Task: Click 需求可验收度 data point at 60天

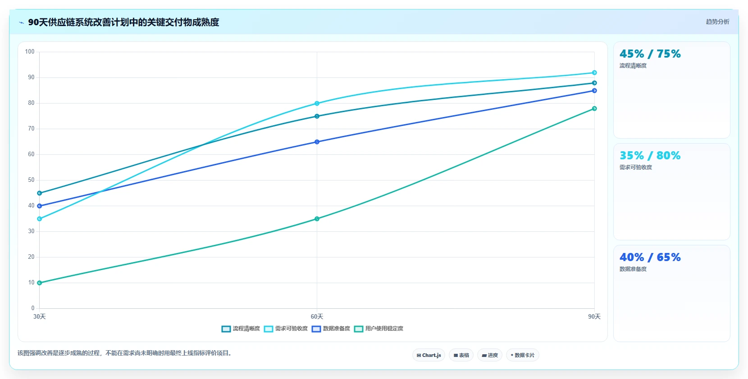Action: point(317,104)
